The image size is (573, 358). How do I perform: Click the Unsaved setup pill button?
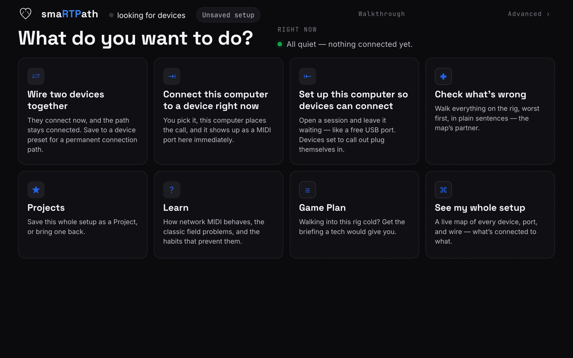[228, 15]
